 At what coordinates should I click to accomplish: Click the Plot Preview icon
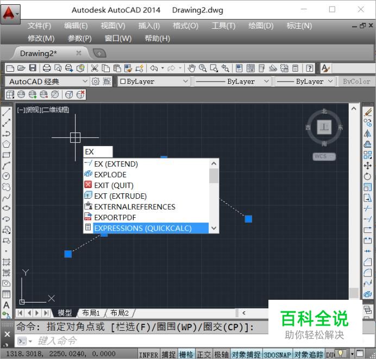[x=58, y=68]
